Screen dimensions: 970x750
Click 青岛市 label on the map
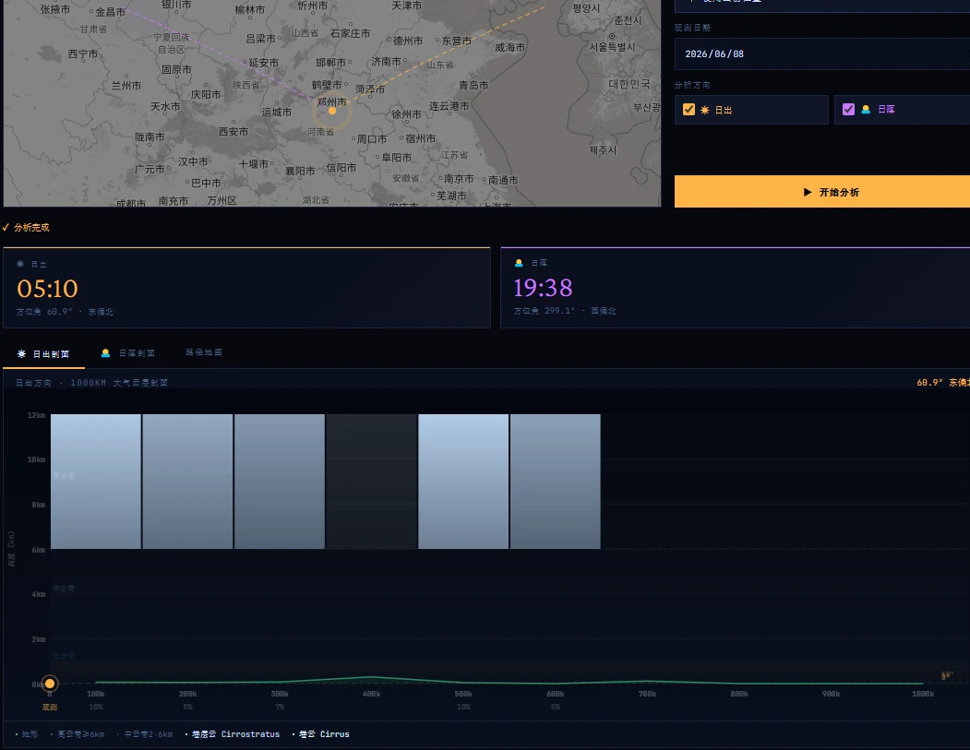(473, 85)
